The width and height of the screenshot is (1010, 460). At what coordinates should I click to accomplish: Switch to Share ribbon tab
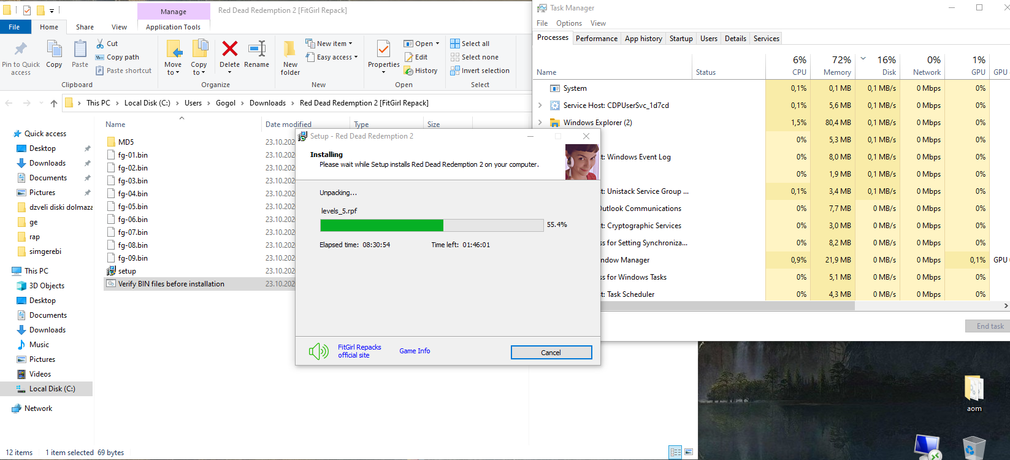tap(85, 27)
